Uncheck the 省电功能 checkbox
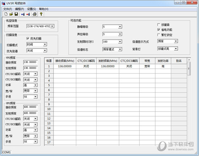Image resolution: width=199 pixels, height=156 pixels. tap(158, 30)
